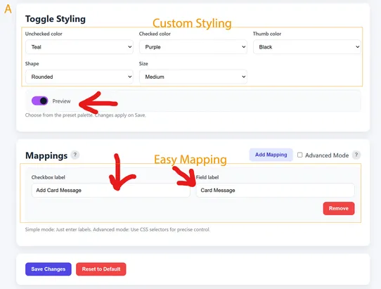Remove the Card Message mapping
This screenshot has height=289, width=381.
click(x=339, y=208)
